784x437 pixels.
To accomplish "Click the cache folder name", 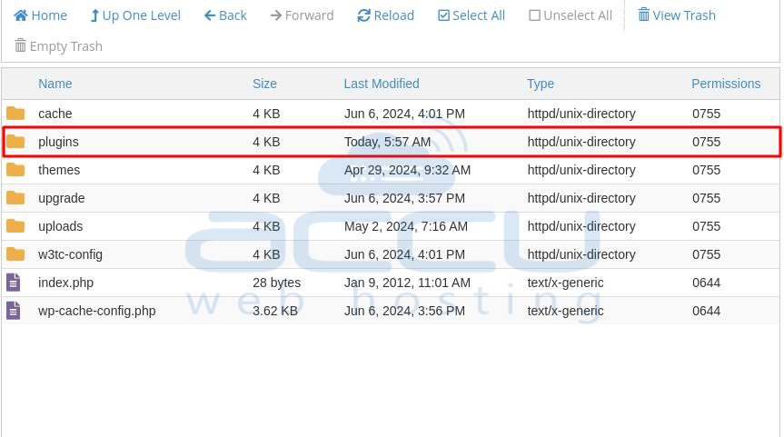I will click(x=55, y=114).
